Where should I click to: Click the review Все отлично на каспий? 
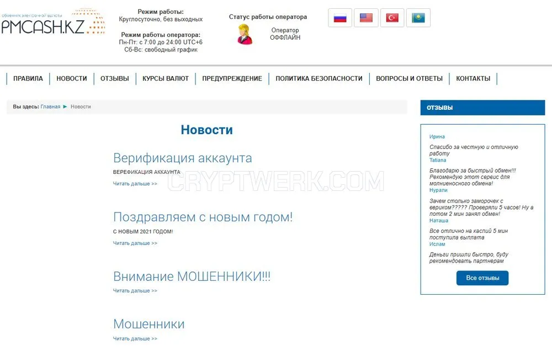click(469, 235)
